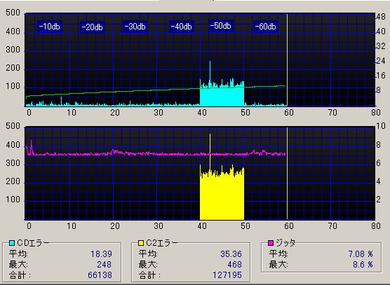Click the '平均' label in C2 error panel
The width and height of the screenshot is (390, 285).
[x=148, y=254]
